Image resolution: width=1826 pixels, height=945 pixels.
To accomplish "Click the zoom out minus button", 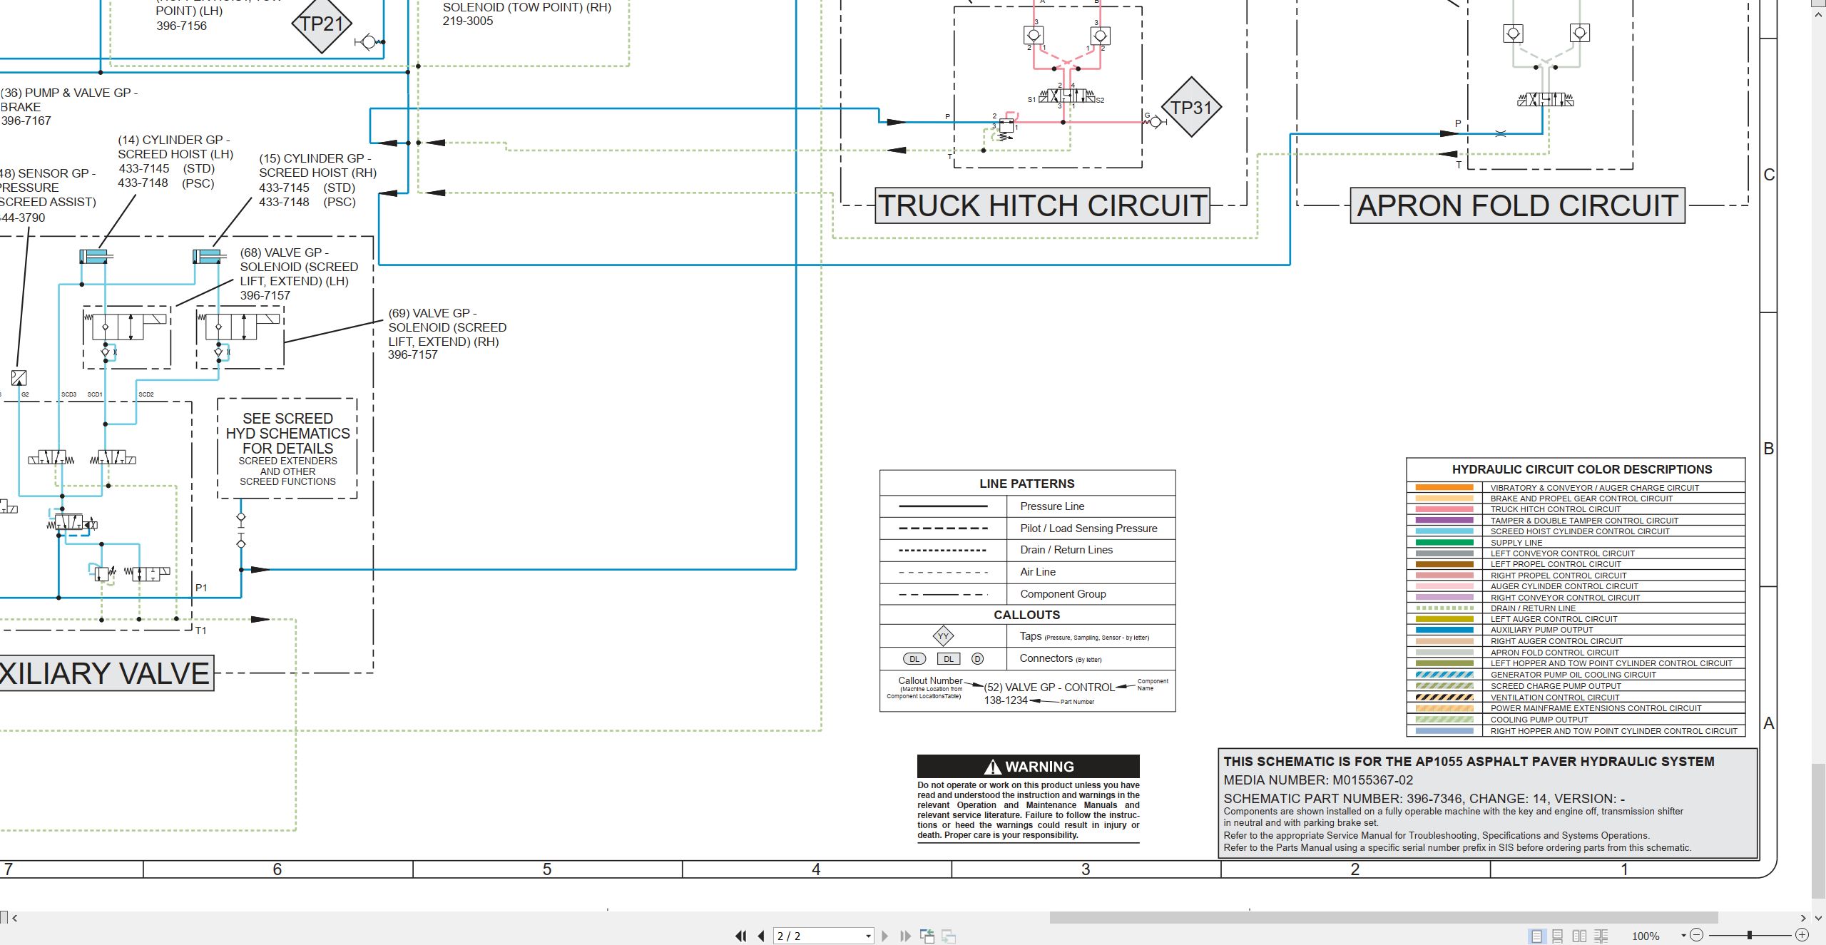I will click(1697, 935).
